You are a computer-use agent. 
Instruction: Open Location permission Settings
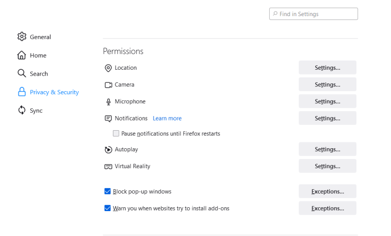click(x=327, y=68)
